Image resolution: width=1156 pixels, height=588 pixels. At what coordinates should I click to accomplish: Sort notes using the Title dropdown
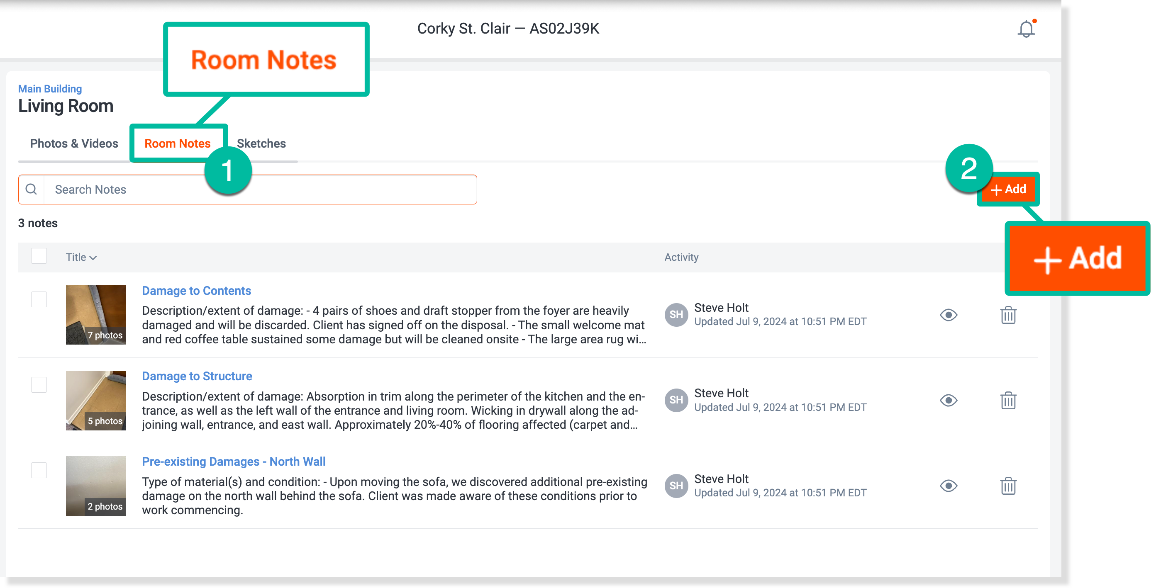click(x=81, y=257)
